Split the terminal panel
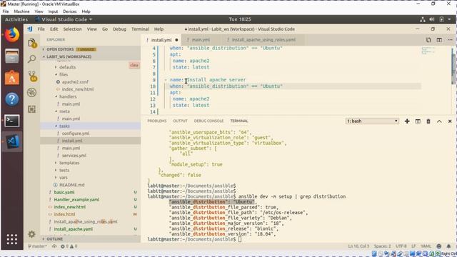 click(418, 121)
